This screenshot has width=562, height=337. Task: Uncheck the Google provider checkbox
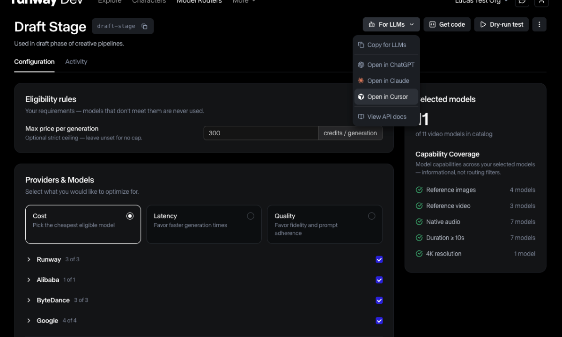point(379,321)
